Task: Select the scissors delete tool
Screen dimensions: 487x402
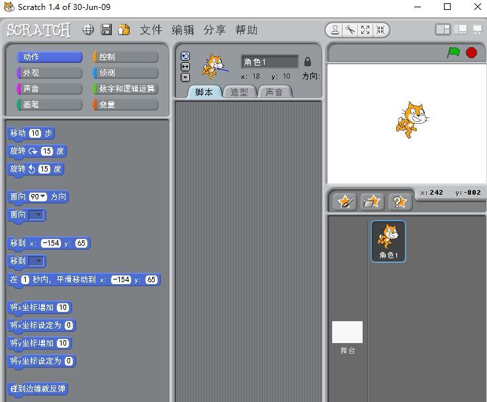Action: tap(350, 30)
